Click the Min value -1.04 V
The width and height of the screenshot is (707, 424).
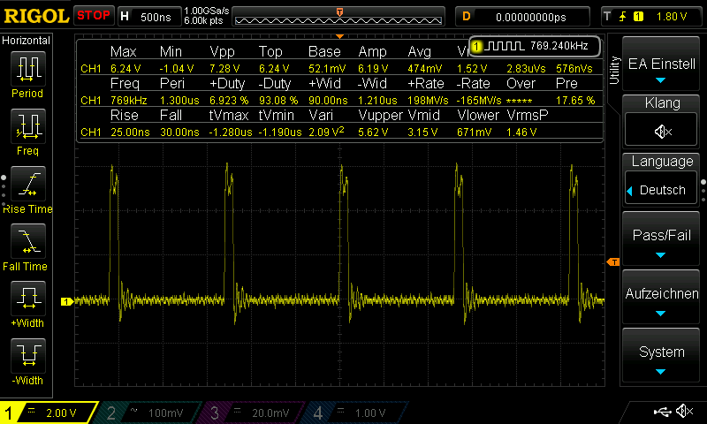(x=177, y=69)
